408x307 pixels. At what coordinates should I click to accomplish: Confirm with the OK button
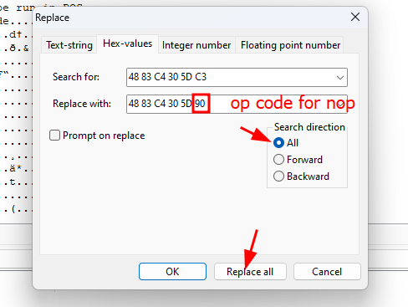[172, 271]
